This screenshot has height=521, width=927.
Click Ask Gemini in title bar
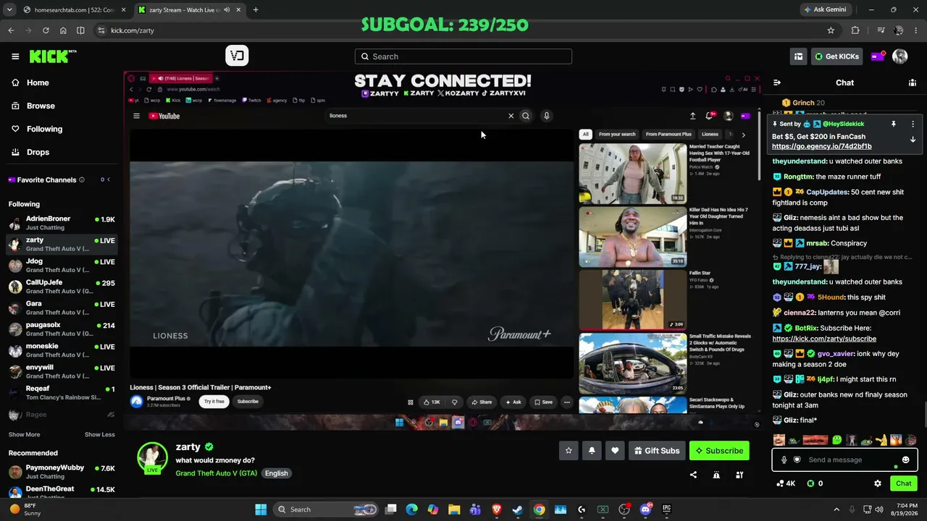824,10
